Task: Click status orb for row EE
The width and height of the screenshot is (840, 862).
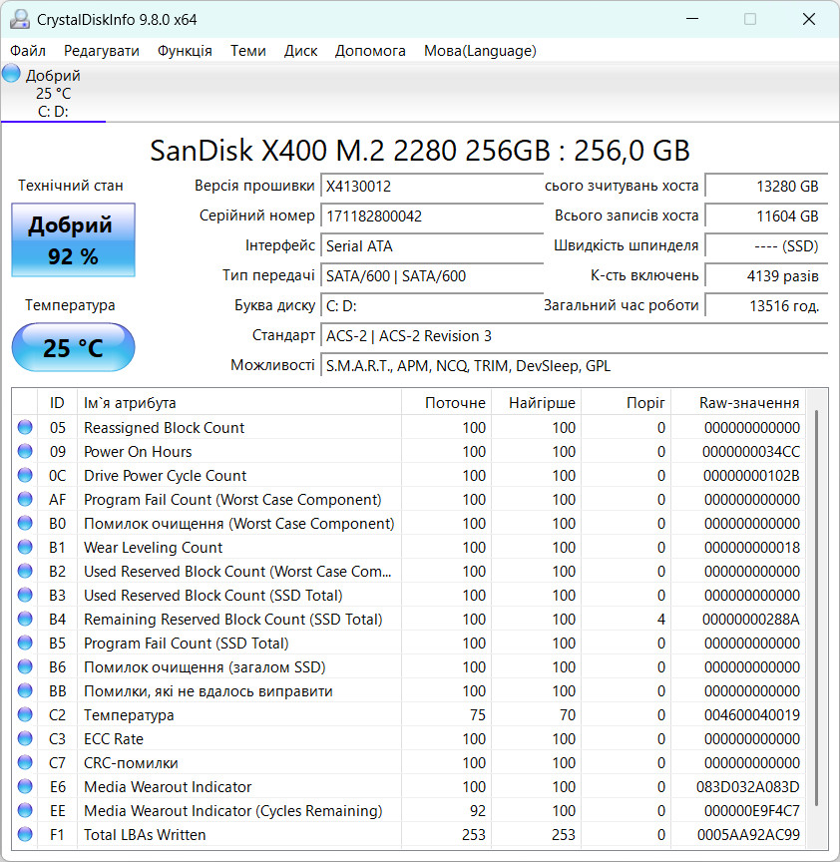Action: click(x=25, y=810)
